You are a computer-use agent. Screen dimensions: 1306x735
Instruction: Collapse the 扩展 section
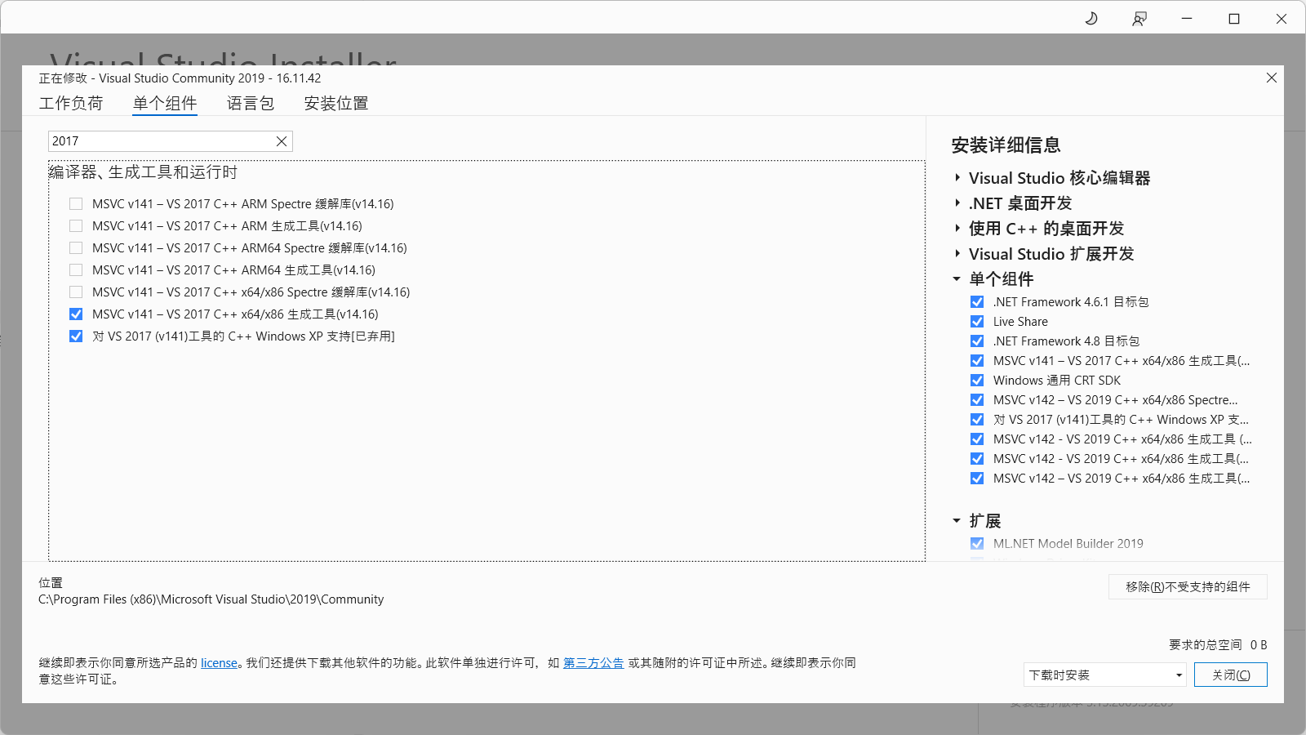click(x=957, y=521)
